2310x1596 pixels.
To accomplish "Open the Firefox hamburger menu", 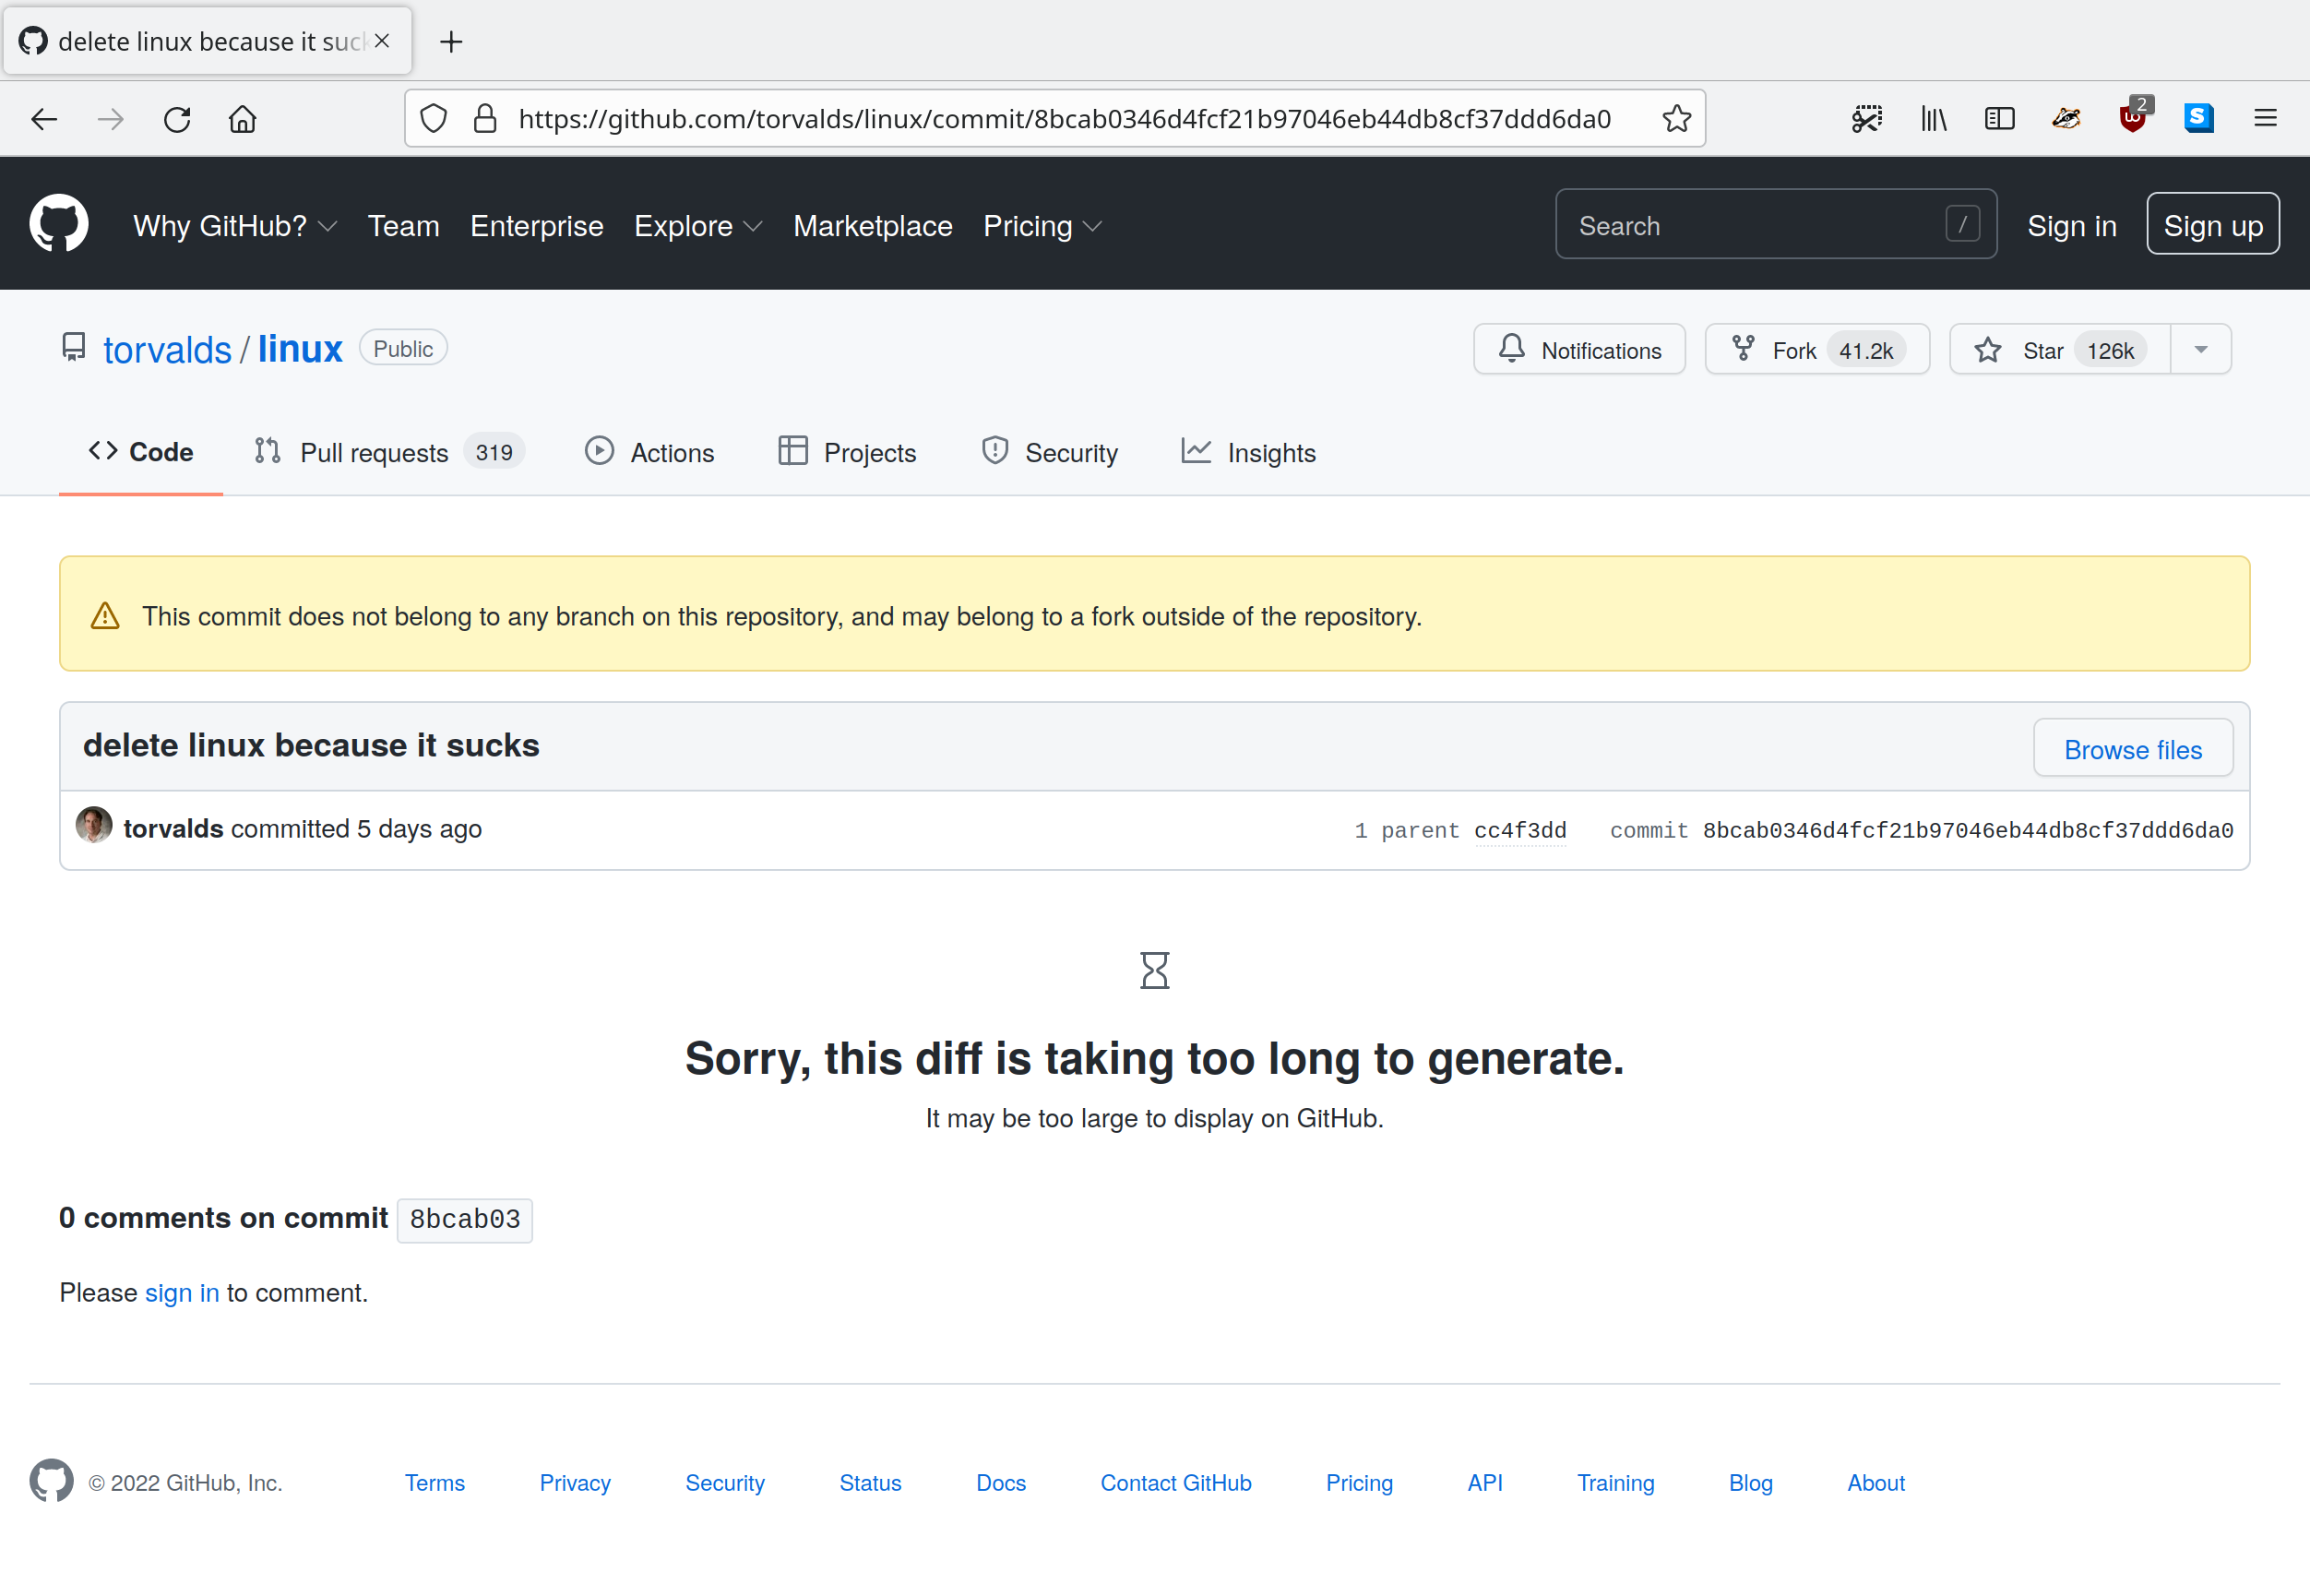I will point(2265,118).
